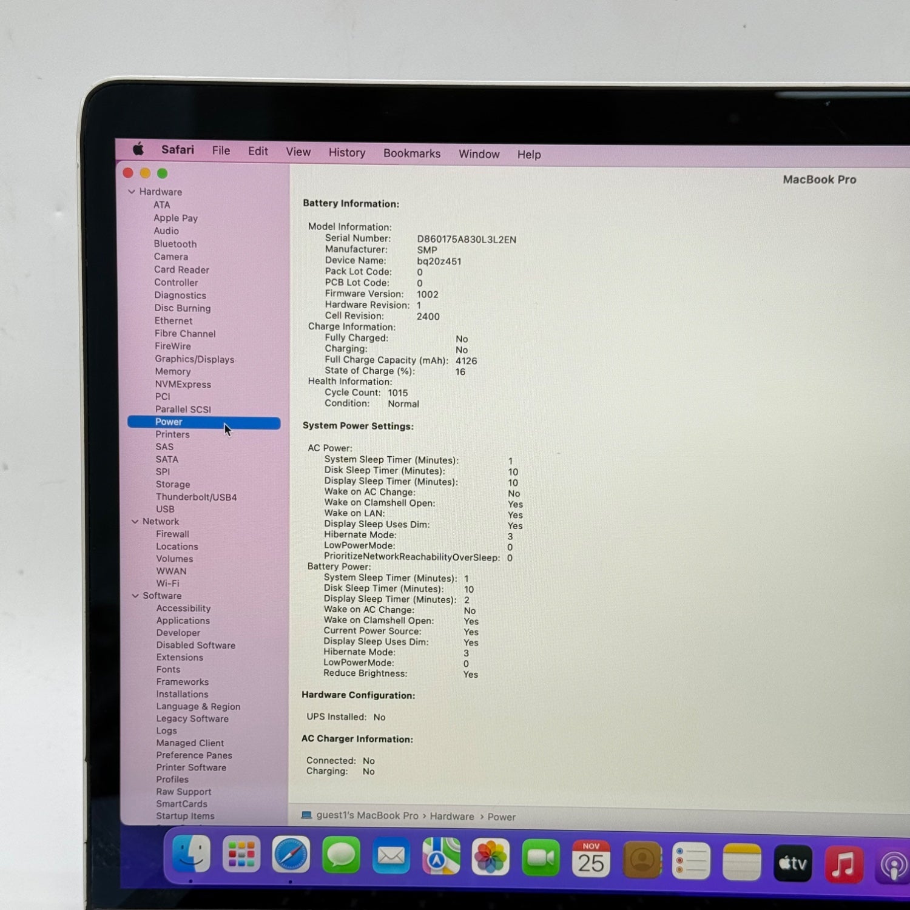The width and height of the screenshot is (910, 910).
Task: Collapse the Software section chevron
Action: coord(135,596)
